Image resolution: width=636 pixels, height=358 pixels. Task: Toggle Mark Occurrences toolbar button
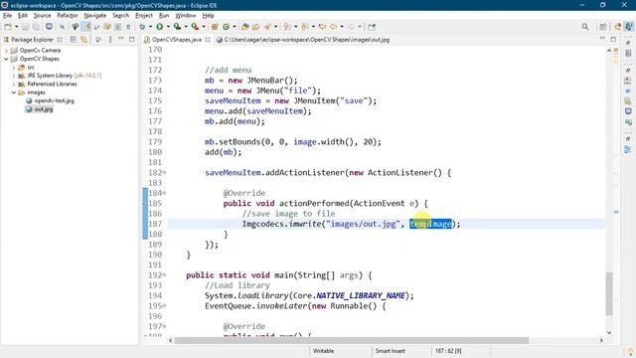point(86,27)
